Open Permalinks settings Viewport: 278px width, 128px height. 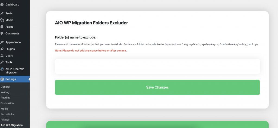(7, 114)
